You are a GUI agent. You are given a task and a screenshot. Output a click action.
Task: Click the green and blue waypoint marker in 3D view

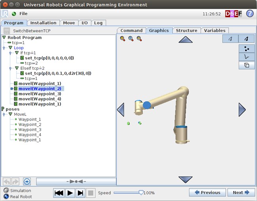click(140, 123)
